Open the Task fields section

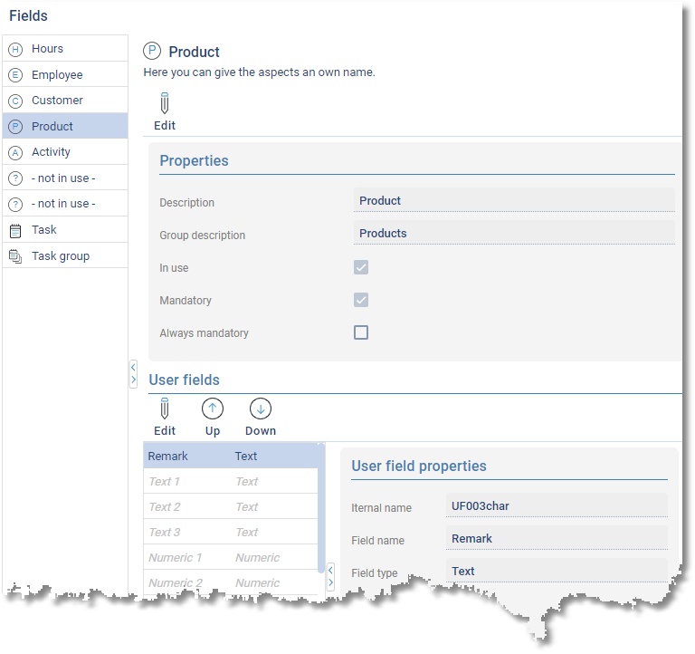pos(65,230)
